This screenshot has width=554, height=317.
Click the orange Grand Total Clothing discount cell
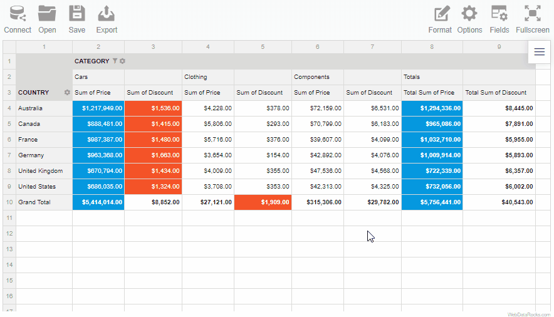(x=263, y=202)
